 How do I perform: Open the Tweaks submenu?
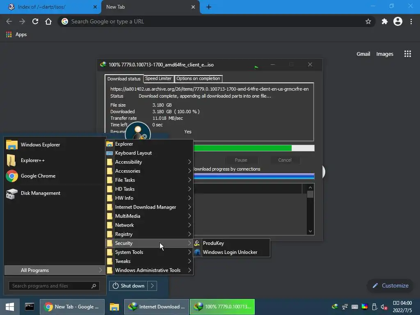(x=149, y=261)
